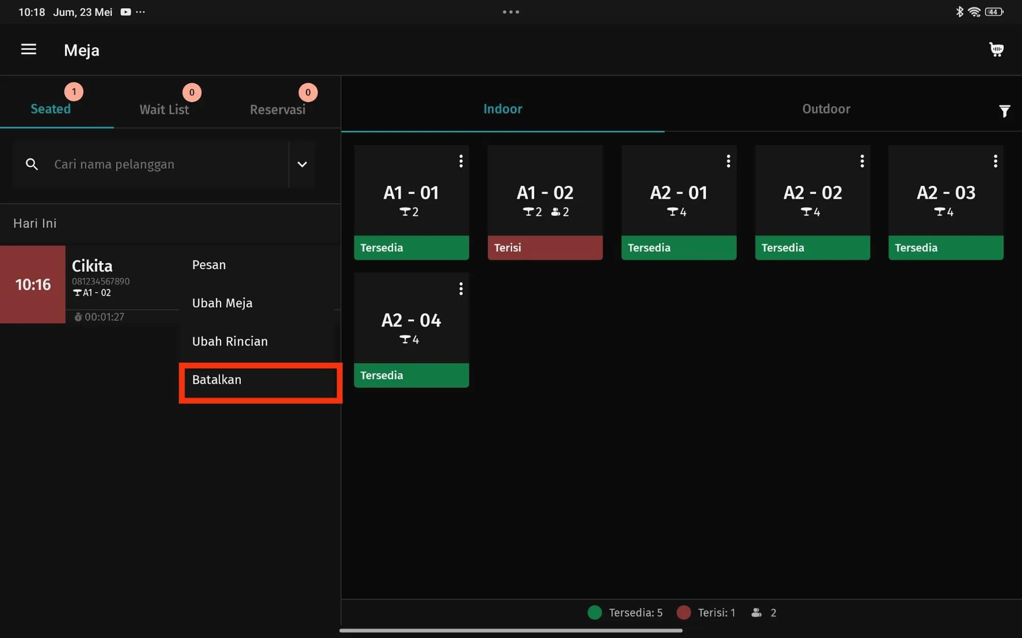Open the shopping cart icon

pyautogui.click(x=996, y=49)
